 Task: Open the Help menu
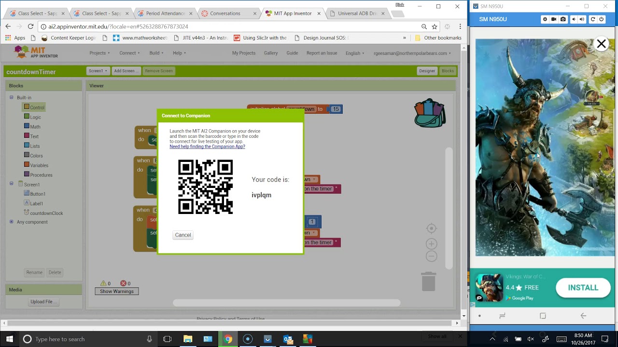[179, 53]
